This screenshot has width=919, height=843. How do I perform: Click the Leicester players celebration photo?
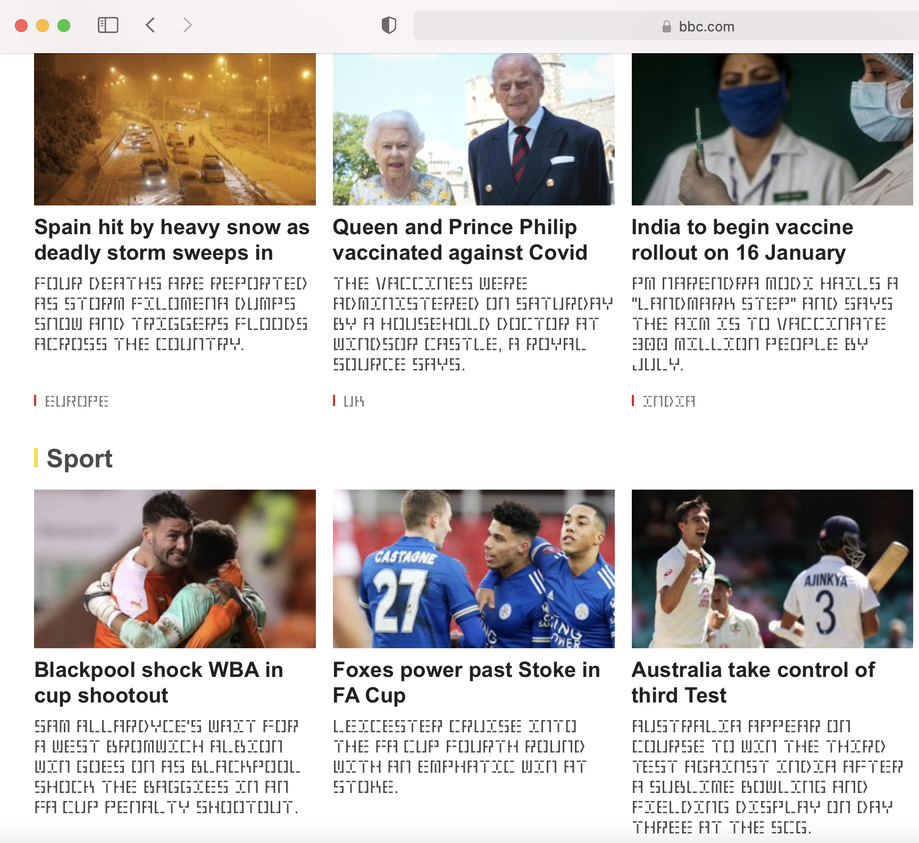pos(474,569)
